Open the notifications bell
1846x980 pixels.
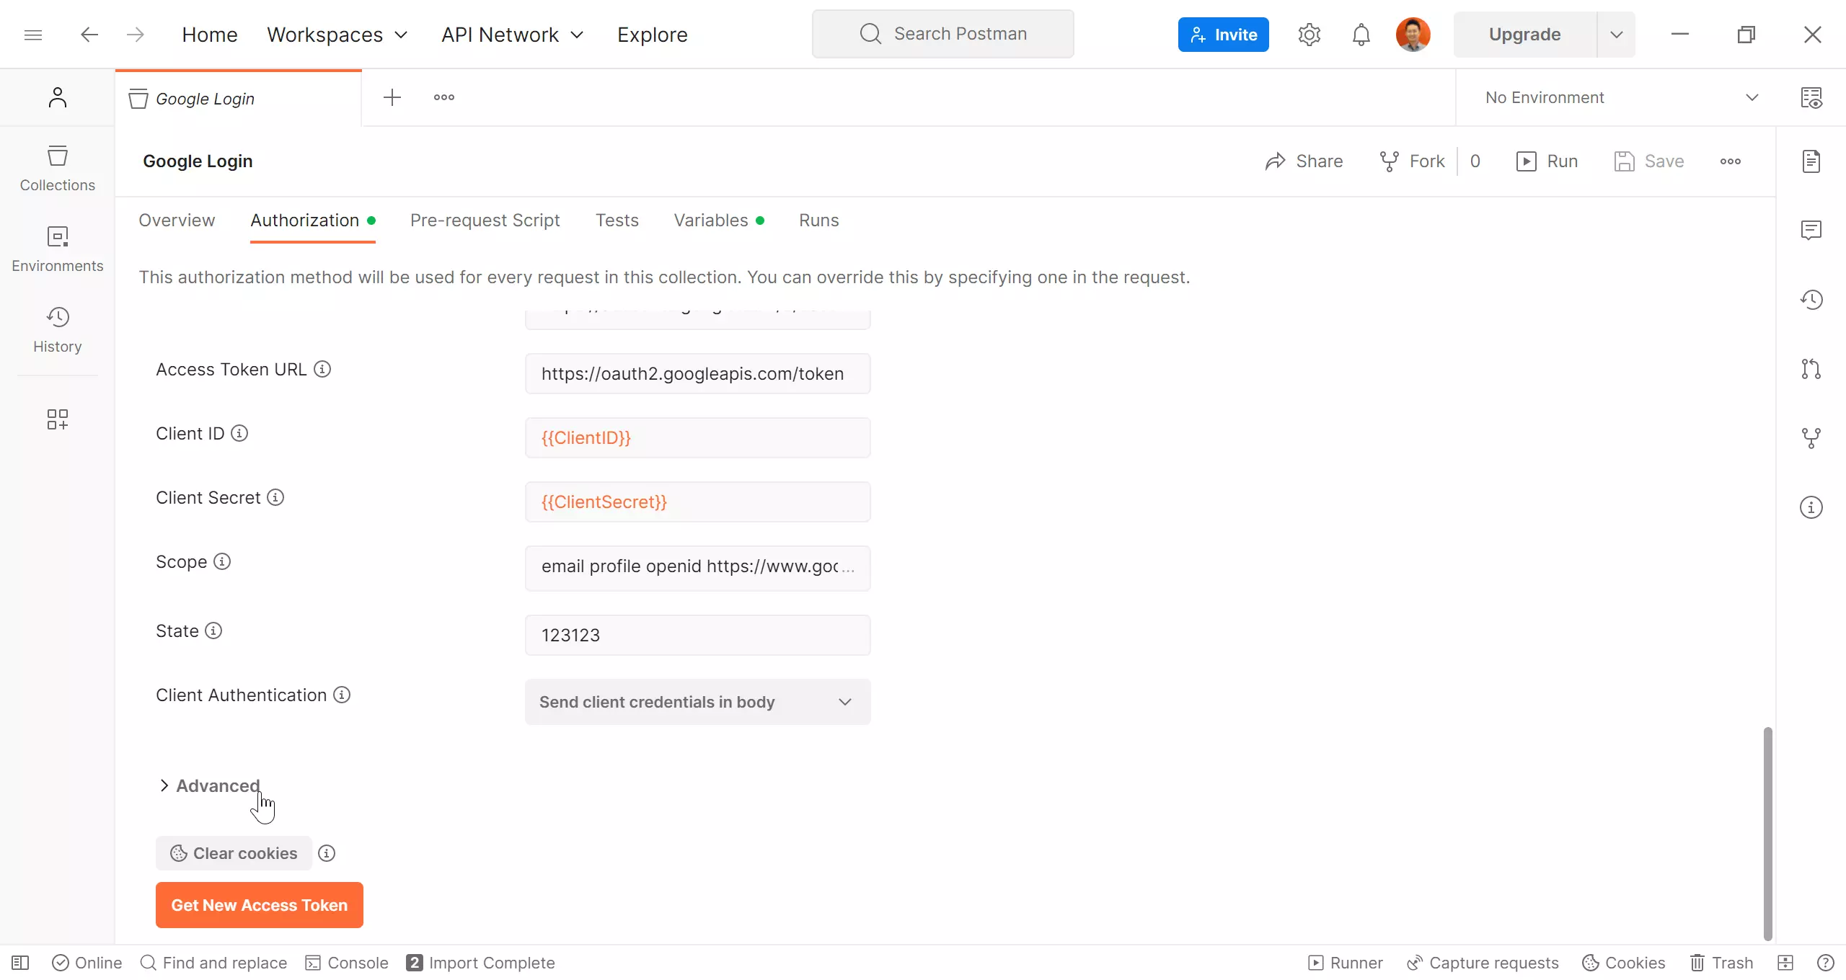click(x=1361, y=35)
